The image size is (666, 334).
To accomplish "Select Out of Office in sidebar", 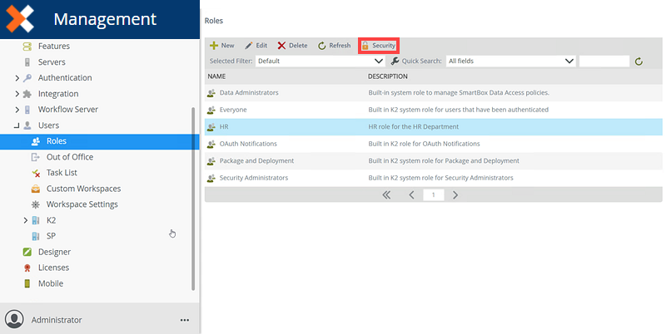I will pos(69,157).
